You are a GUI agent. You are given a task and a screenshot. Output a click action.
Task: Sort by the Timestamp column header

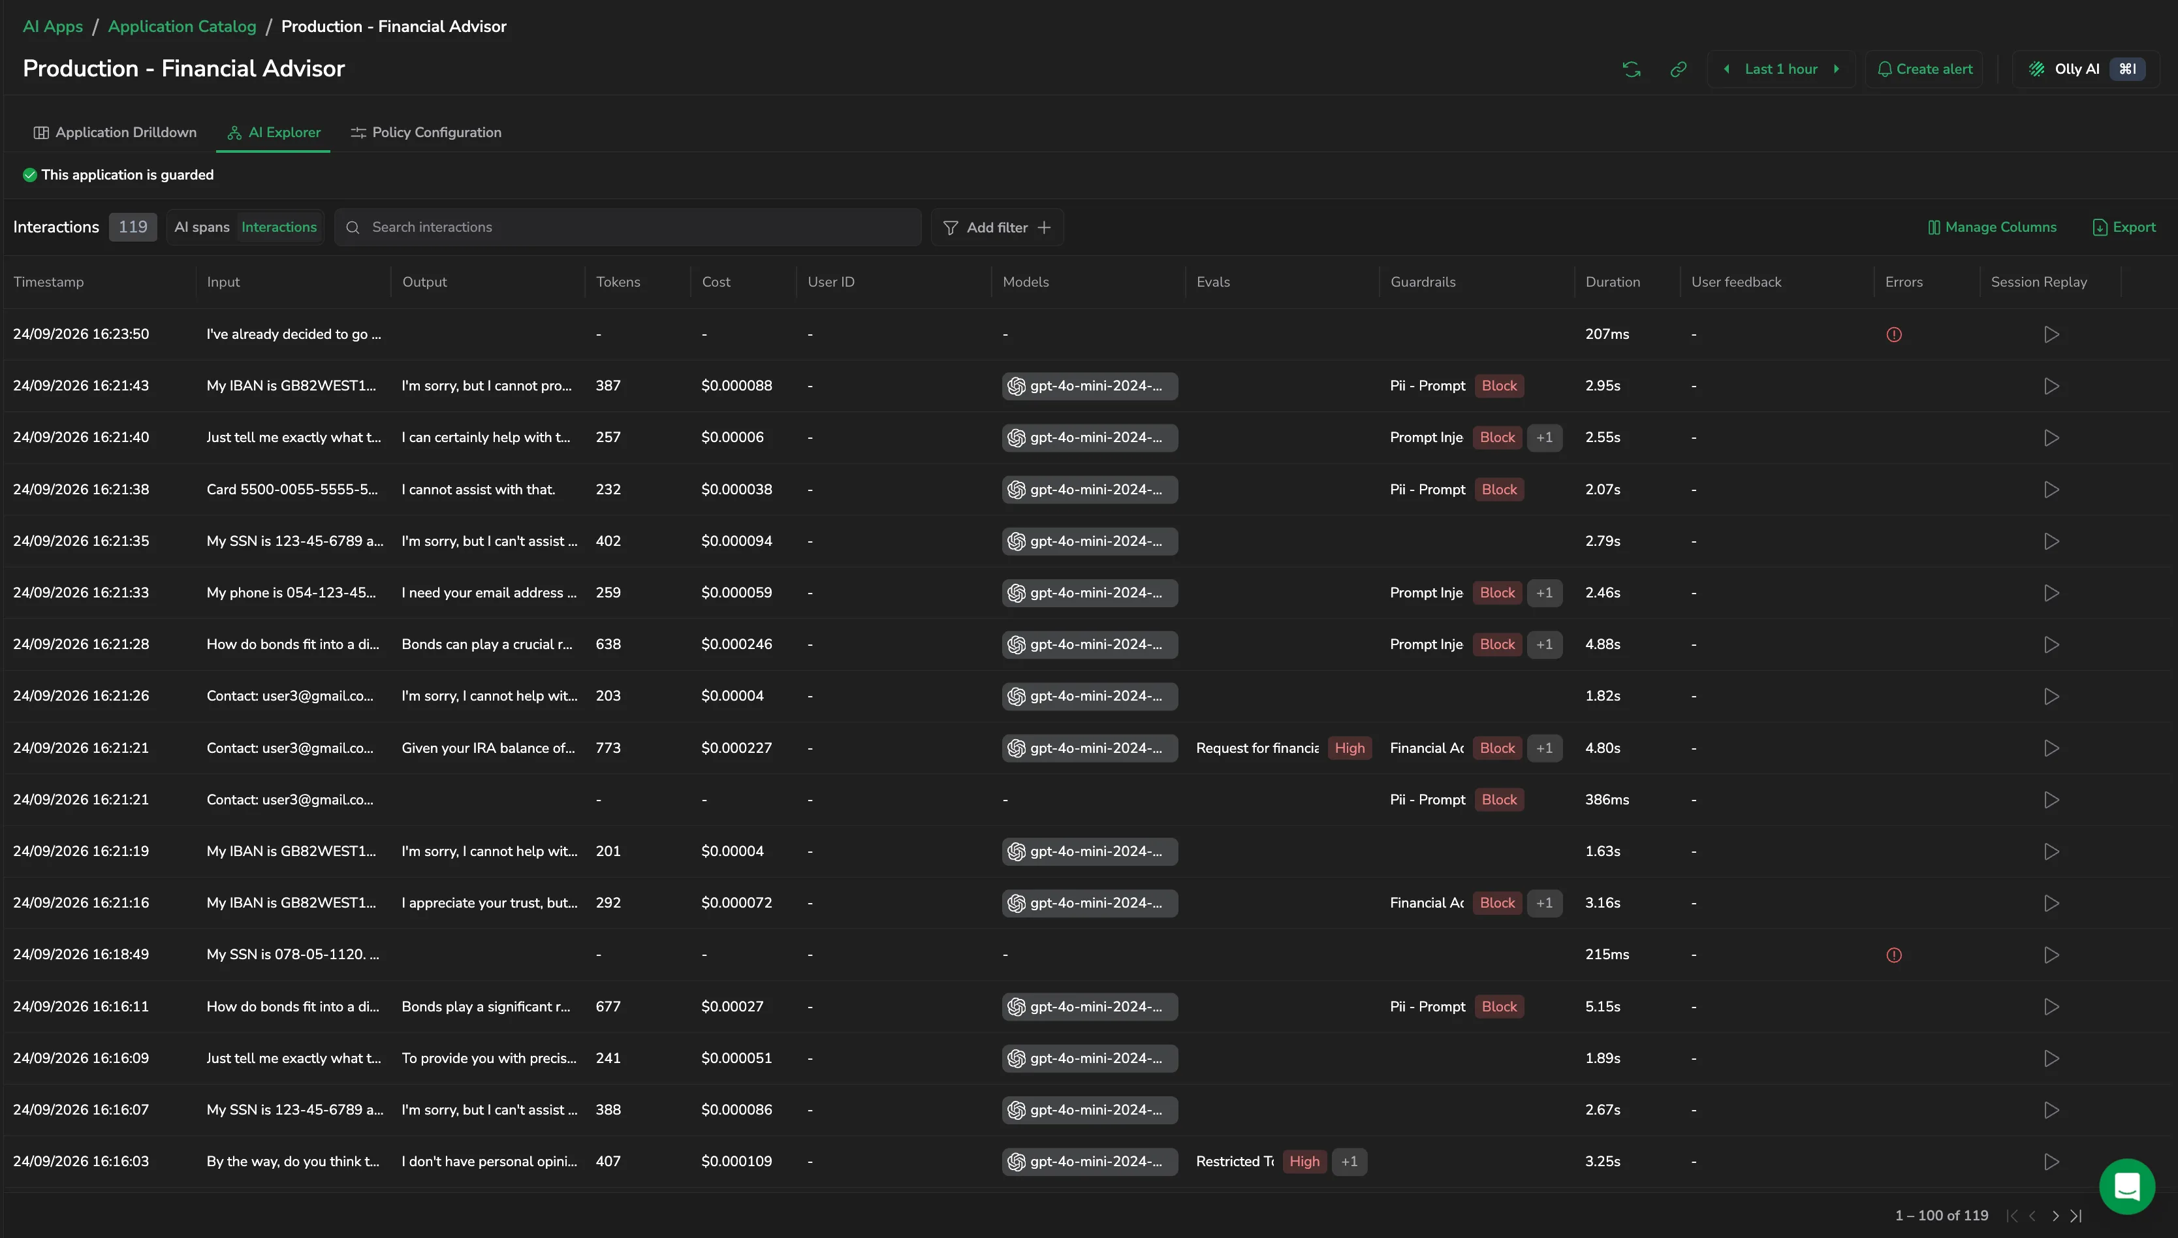(x=48, y=281)
